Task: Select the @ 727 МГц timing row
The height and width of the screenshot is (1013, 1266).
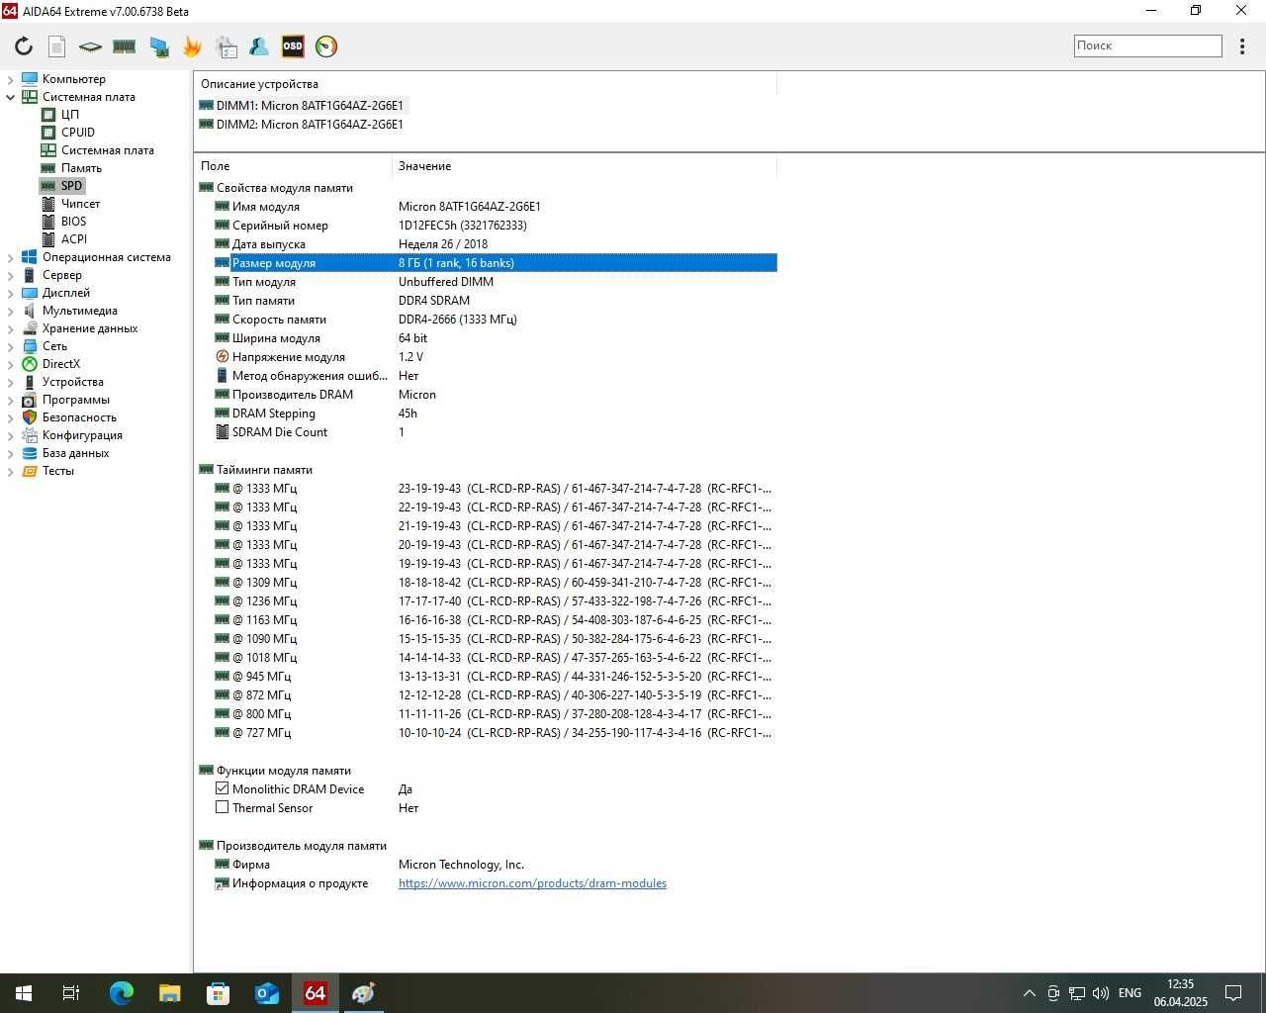Action: pyautogui.click(x=495, y=733)
